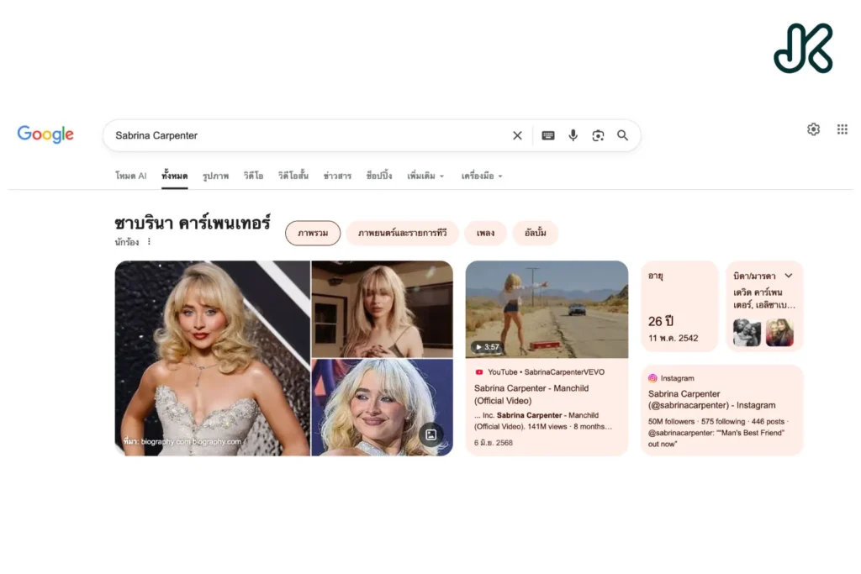Open large portrait photo in silver dress
The height and width of the screenshot is (574, 861).
[212, 358]
